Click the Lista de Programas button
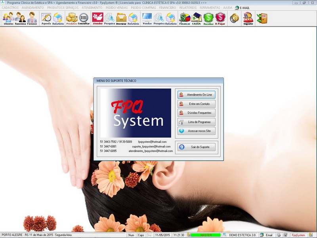Viewport: 317px width, 238px height. [196, 122]
